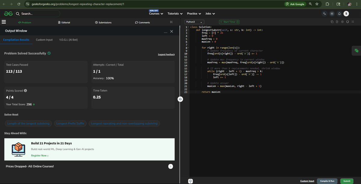Minimize the Output Window
Image resolution: width=361 pixels, height=184 pixels.
[165, 32]
